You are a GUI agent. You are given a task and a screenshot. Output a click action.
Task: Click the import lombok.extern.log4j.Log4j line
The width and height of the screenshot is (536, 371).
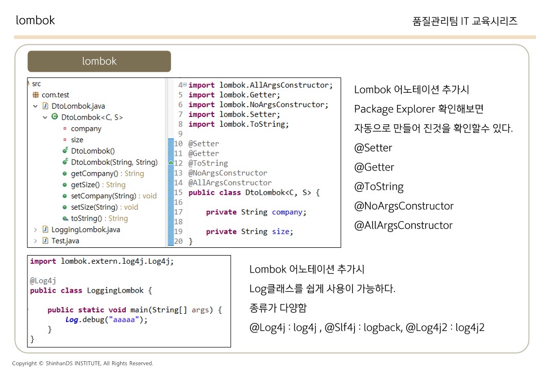(x=102, y=261)
